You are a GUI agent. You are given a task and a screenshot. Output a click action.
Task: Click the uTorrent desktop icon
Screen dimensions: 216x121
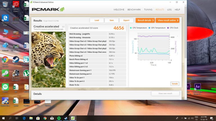point(26,74)
